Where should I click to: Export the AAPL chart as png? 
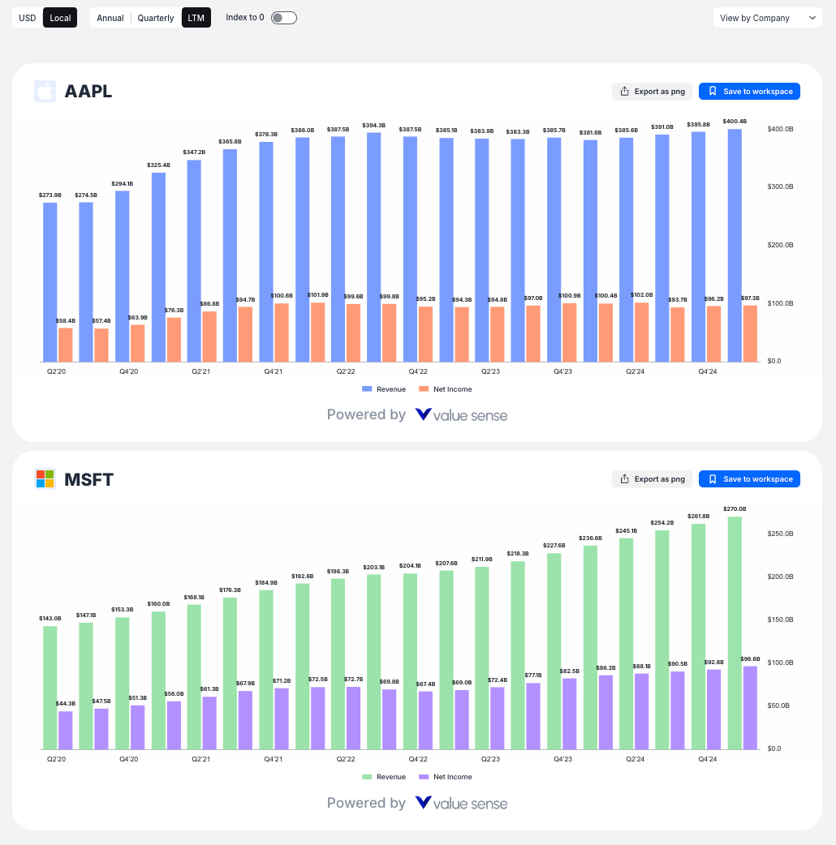652,91
